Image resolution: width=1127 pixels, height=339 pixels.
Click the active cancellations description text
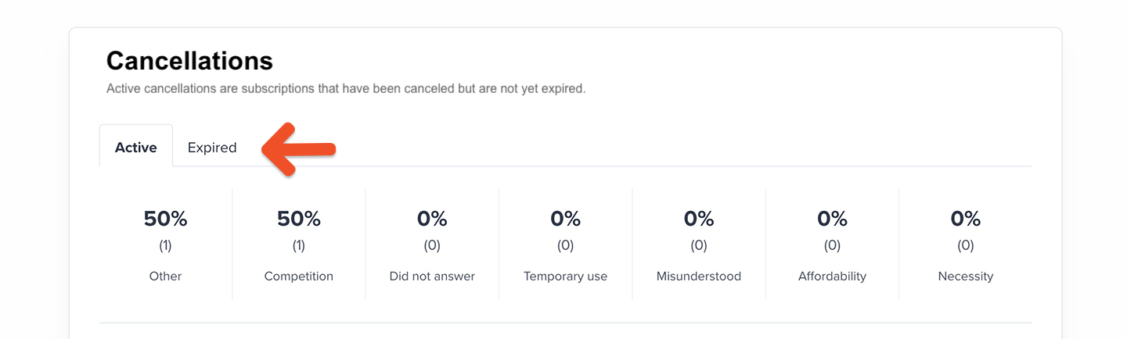pos(346,89)
